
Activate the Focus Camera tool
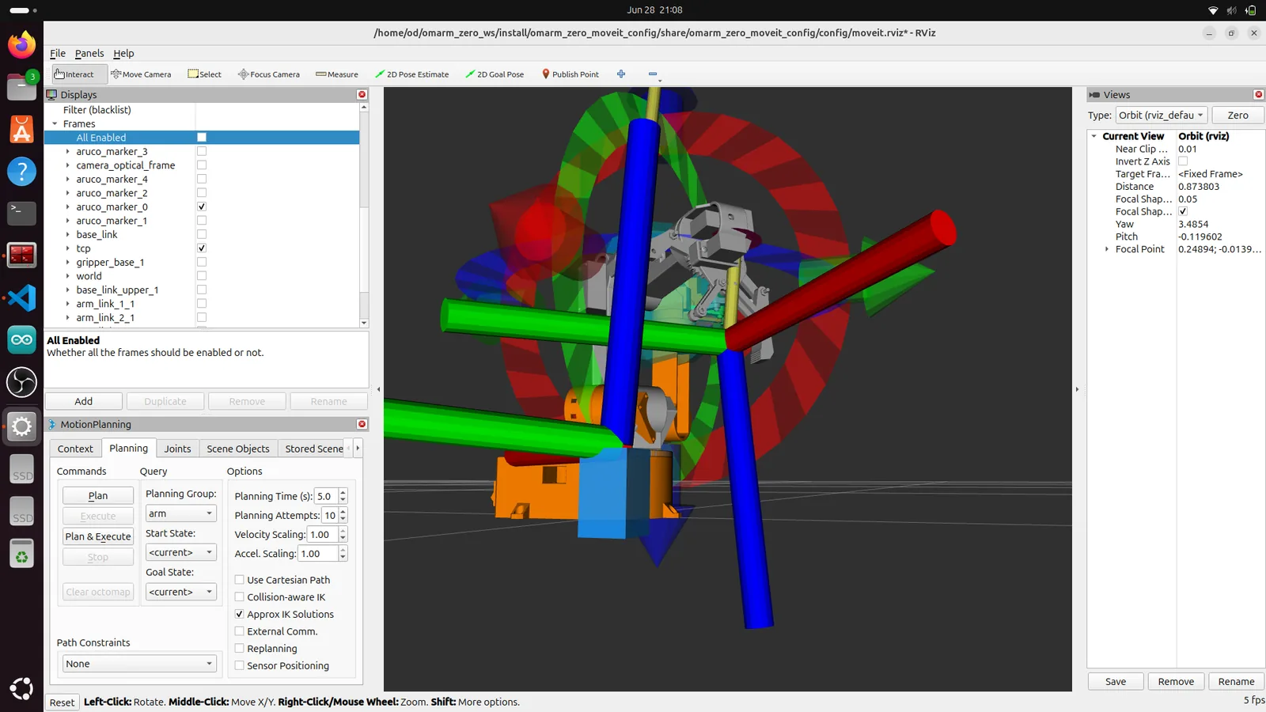pos(269,74)
